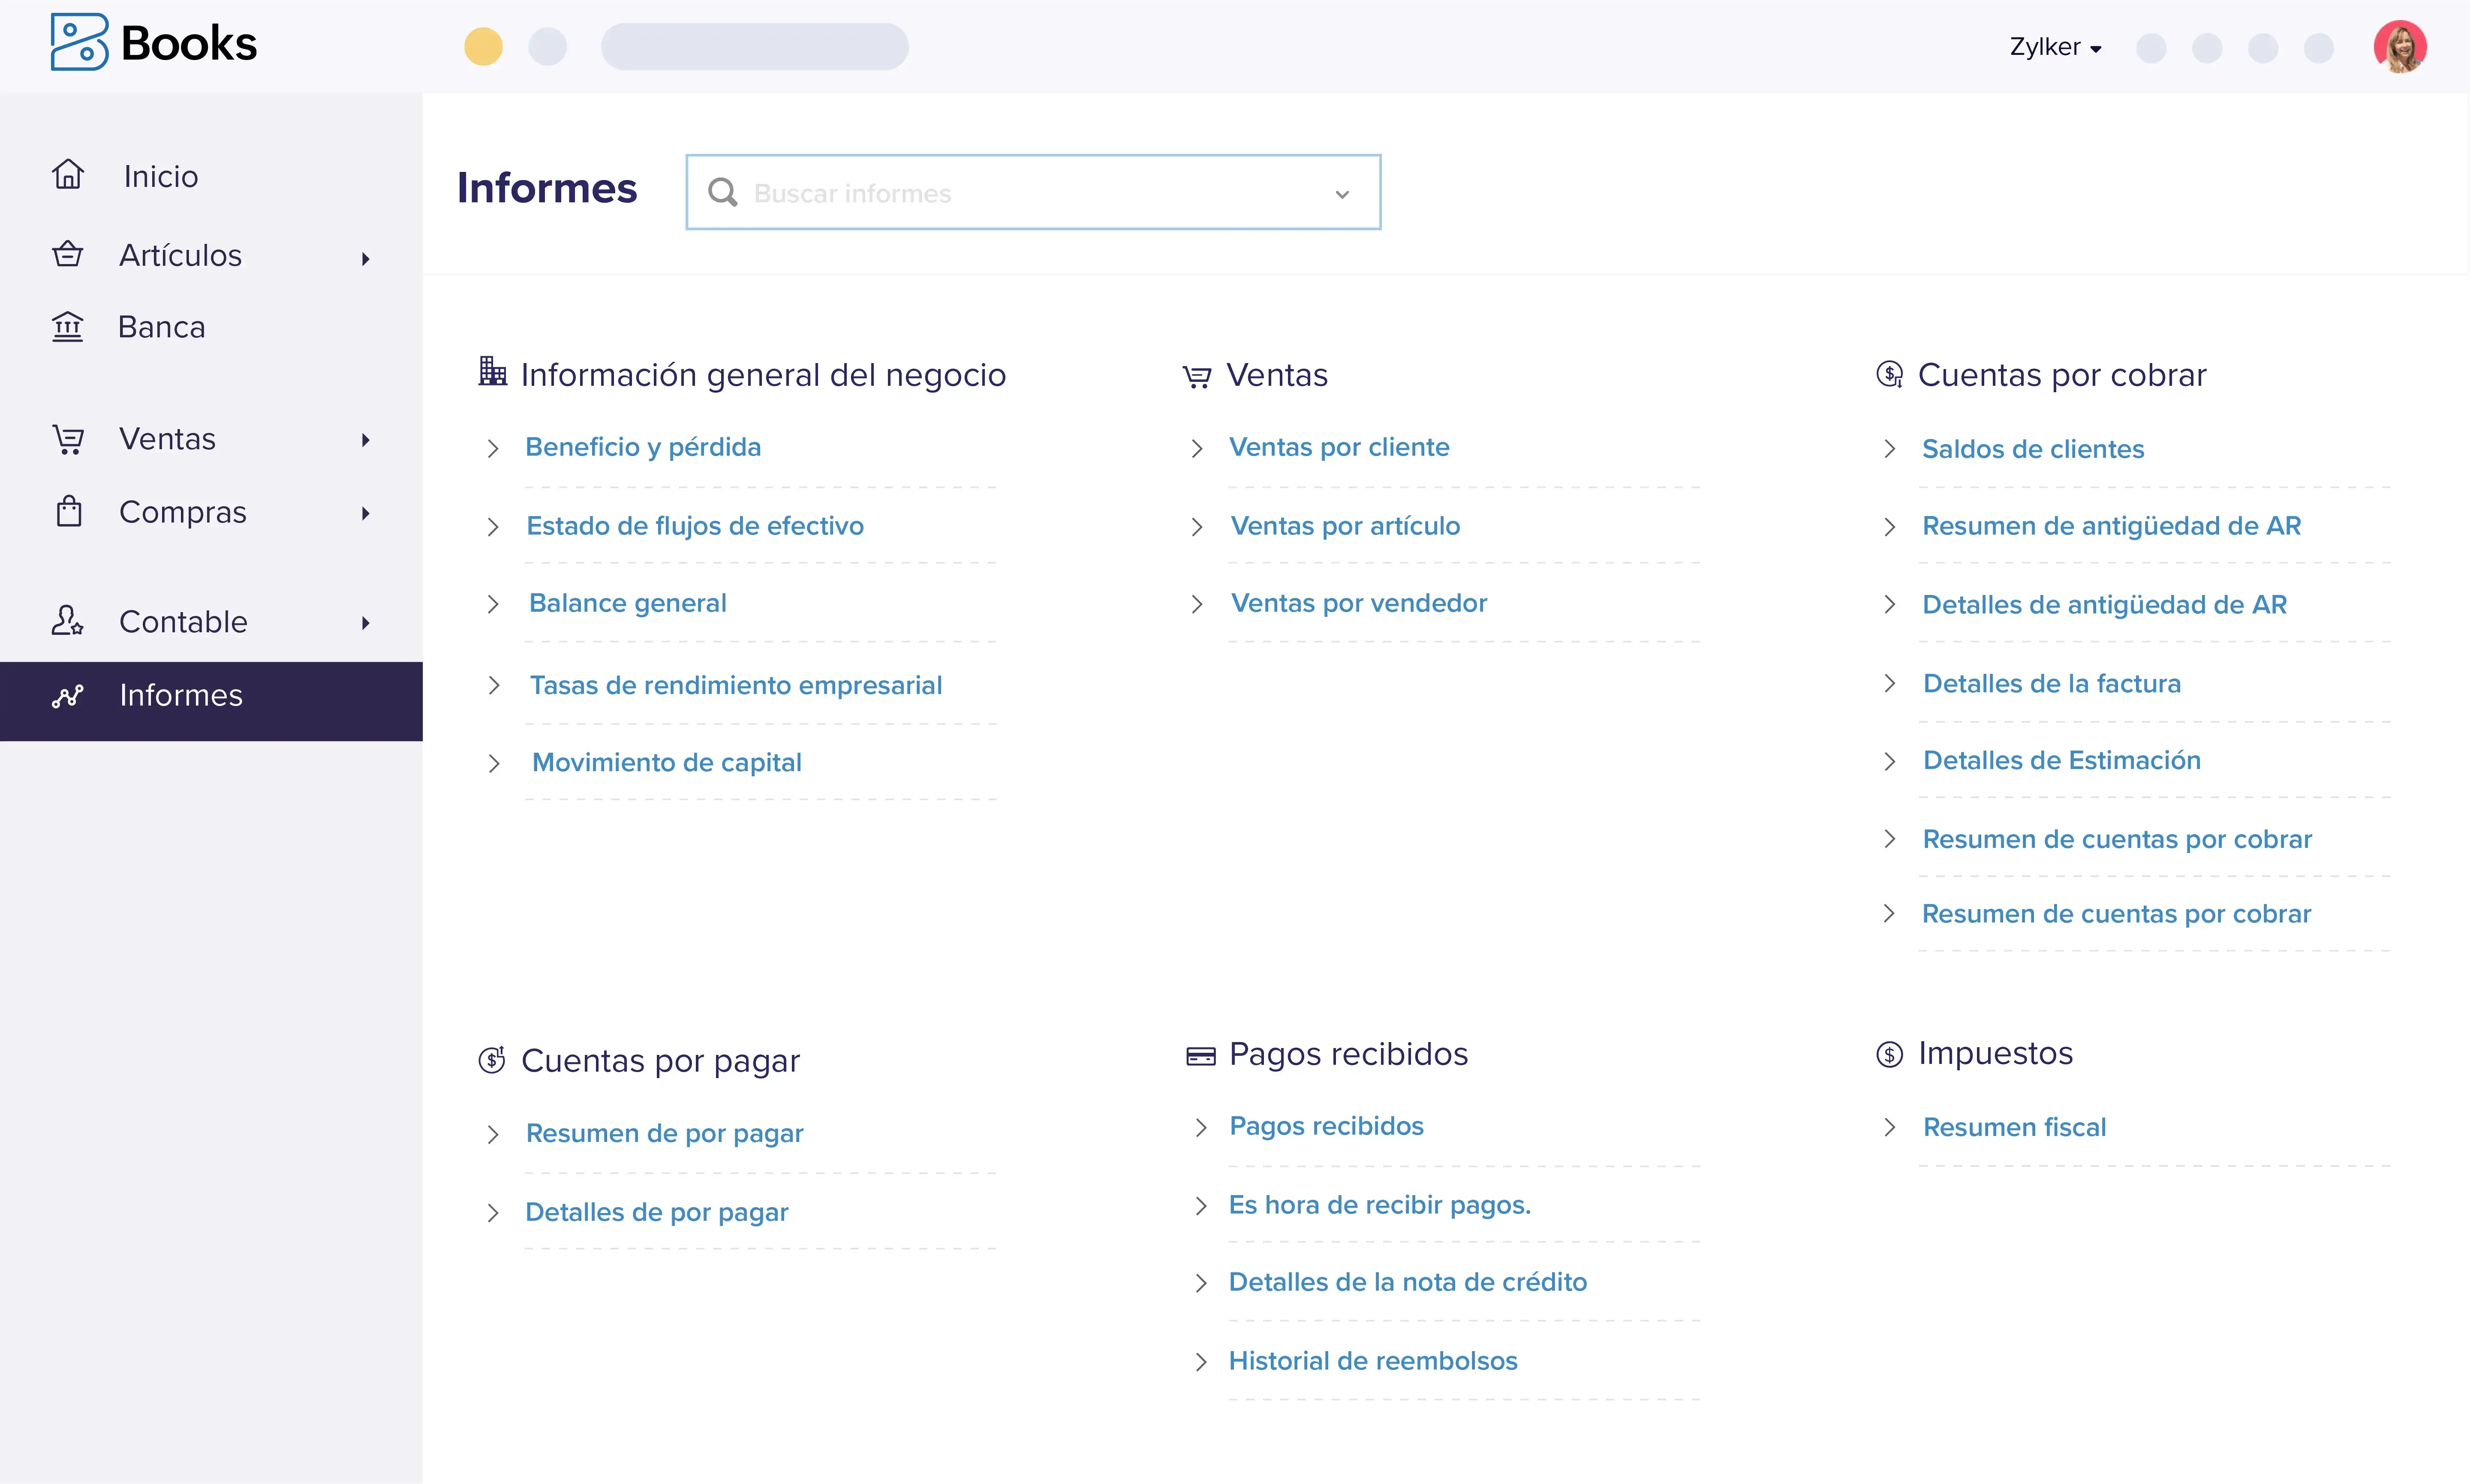
Task: Open the Buscar informes dropdown arrow
Action: click(1342, 194)
